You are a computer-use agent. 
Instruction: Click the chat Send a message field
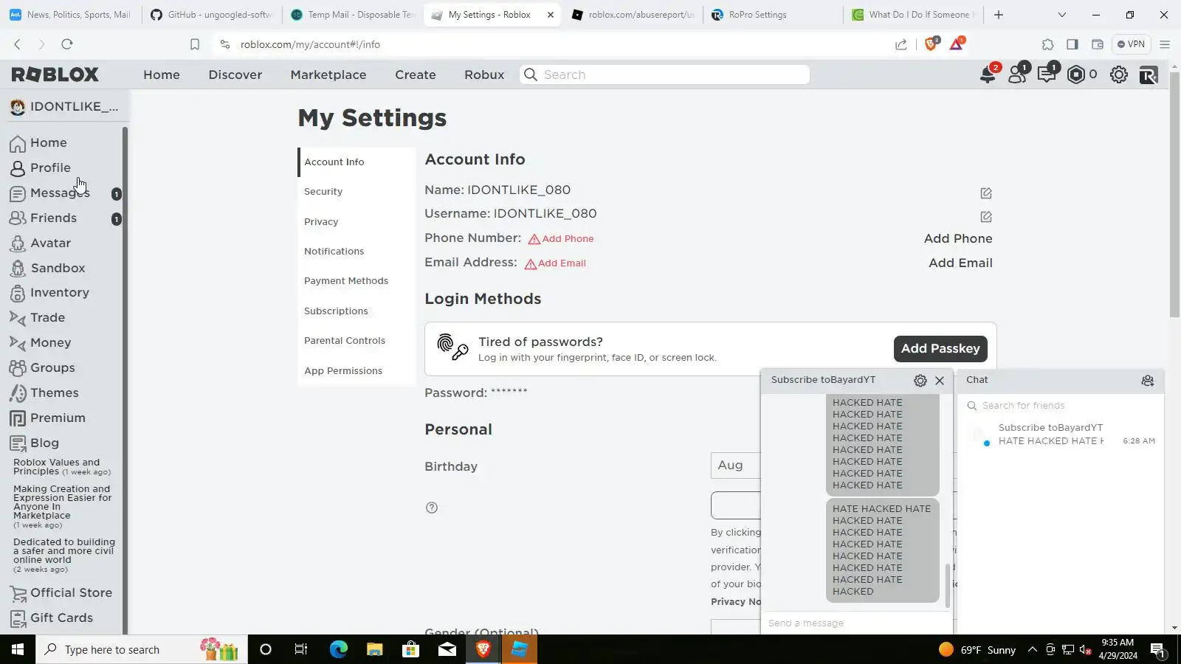[x=856, y=623]
